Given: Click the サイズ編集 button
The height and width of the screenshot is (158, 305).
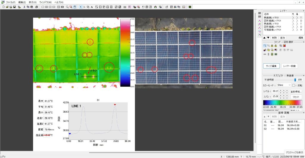Looking at the screenshot, I should click(x=271, y=66).
